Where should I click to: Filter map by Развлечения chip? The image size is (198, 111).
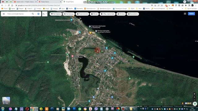(82, 14)
